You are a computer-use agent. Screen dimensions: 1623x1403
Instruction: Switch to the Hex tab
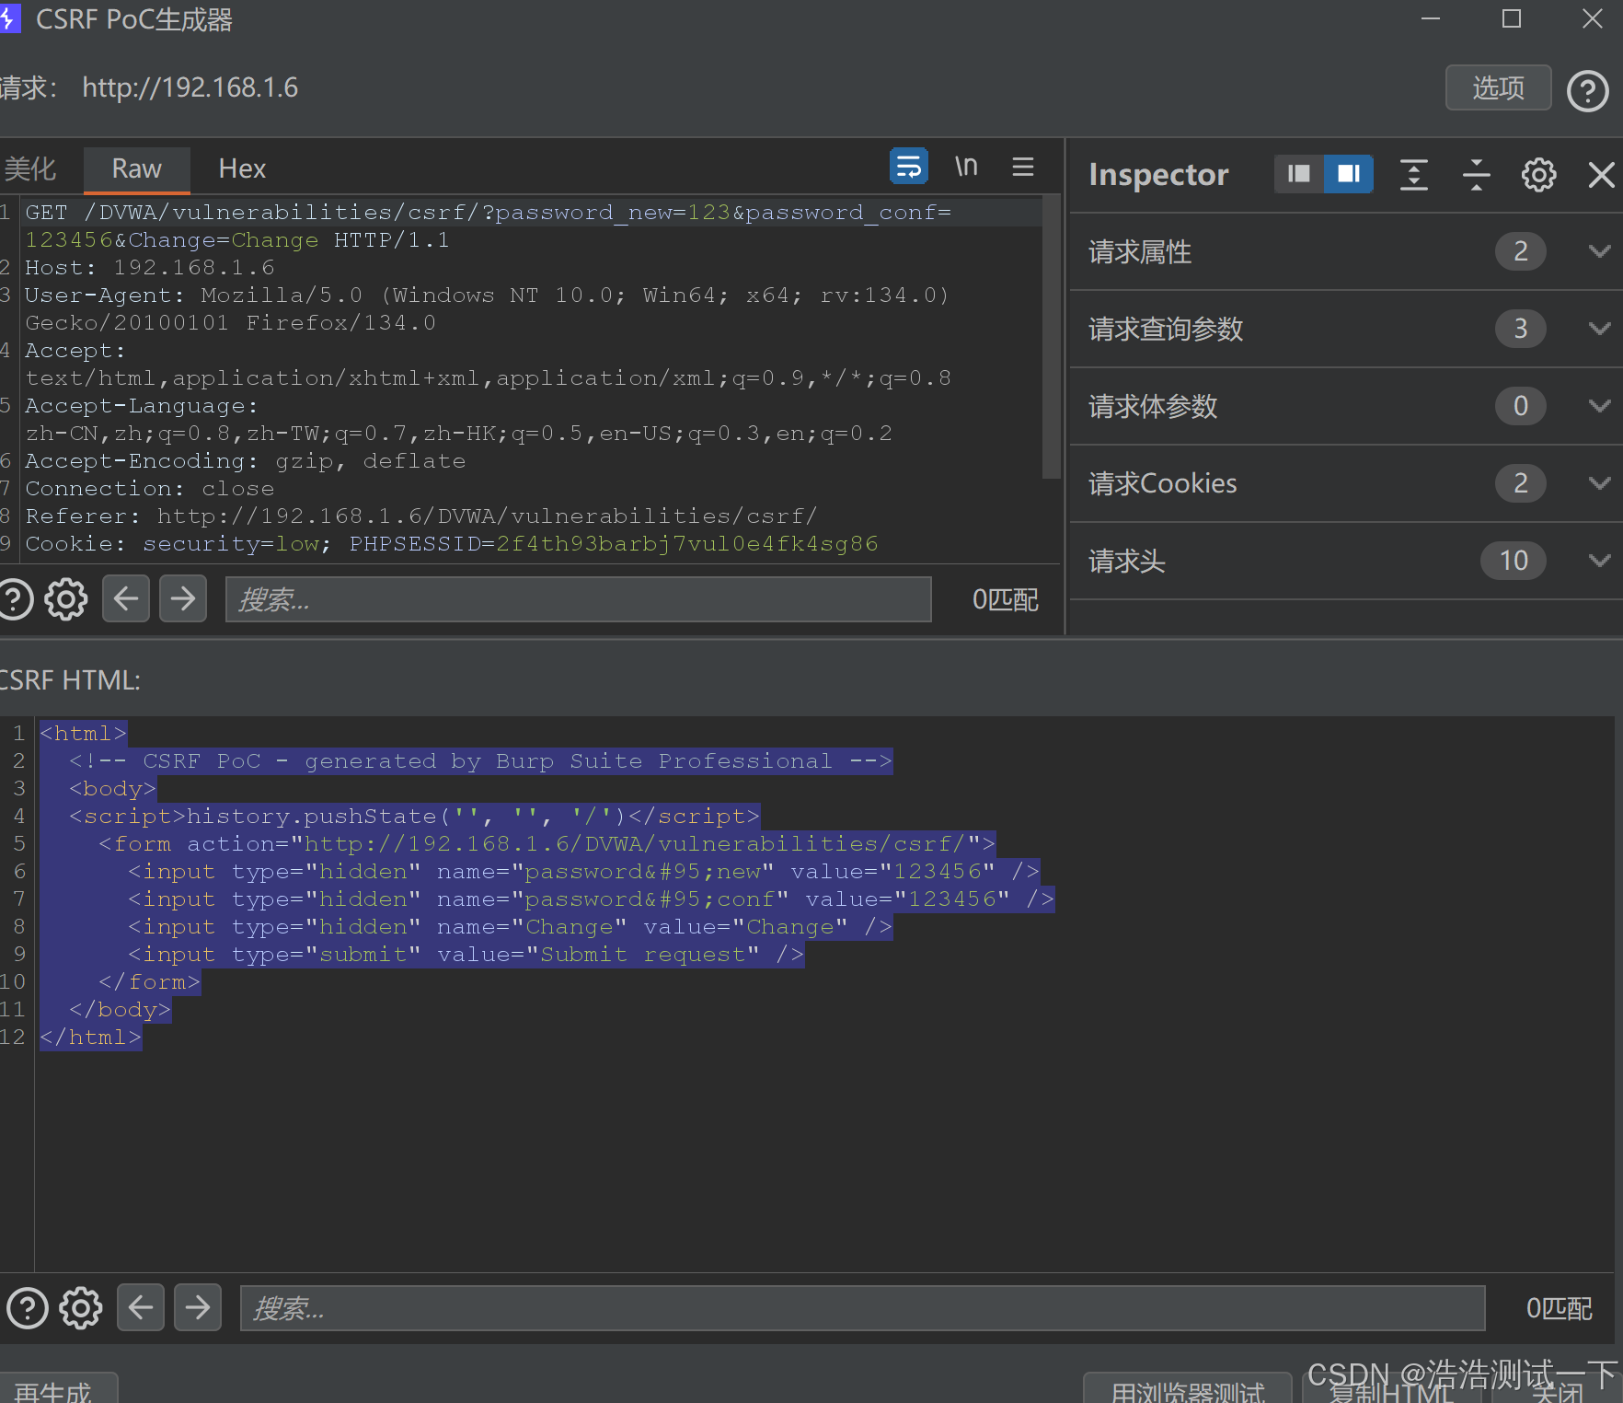click(x=242, y=168)
